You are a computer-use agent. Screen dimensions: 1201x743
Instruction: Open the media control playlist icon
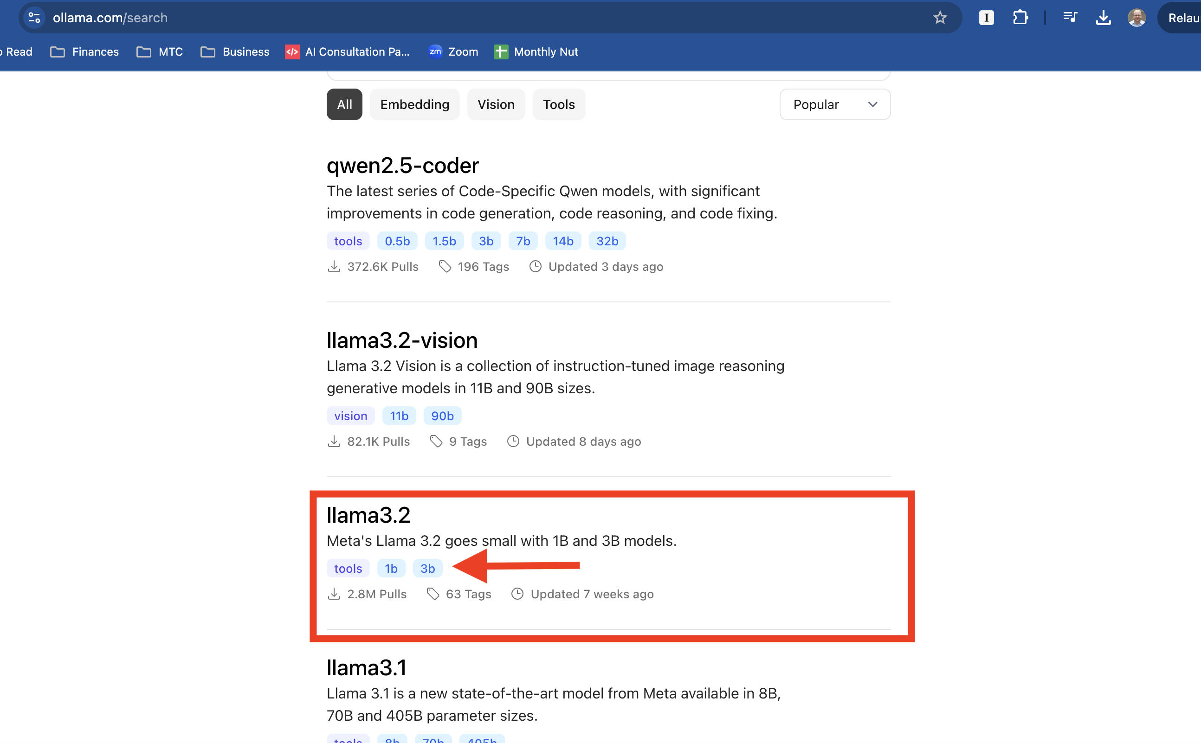click(1070, 18)
